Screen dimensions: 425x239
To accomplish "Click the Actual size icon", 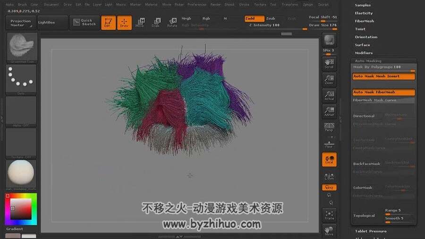I will coord(329,95).
